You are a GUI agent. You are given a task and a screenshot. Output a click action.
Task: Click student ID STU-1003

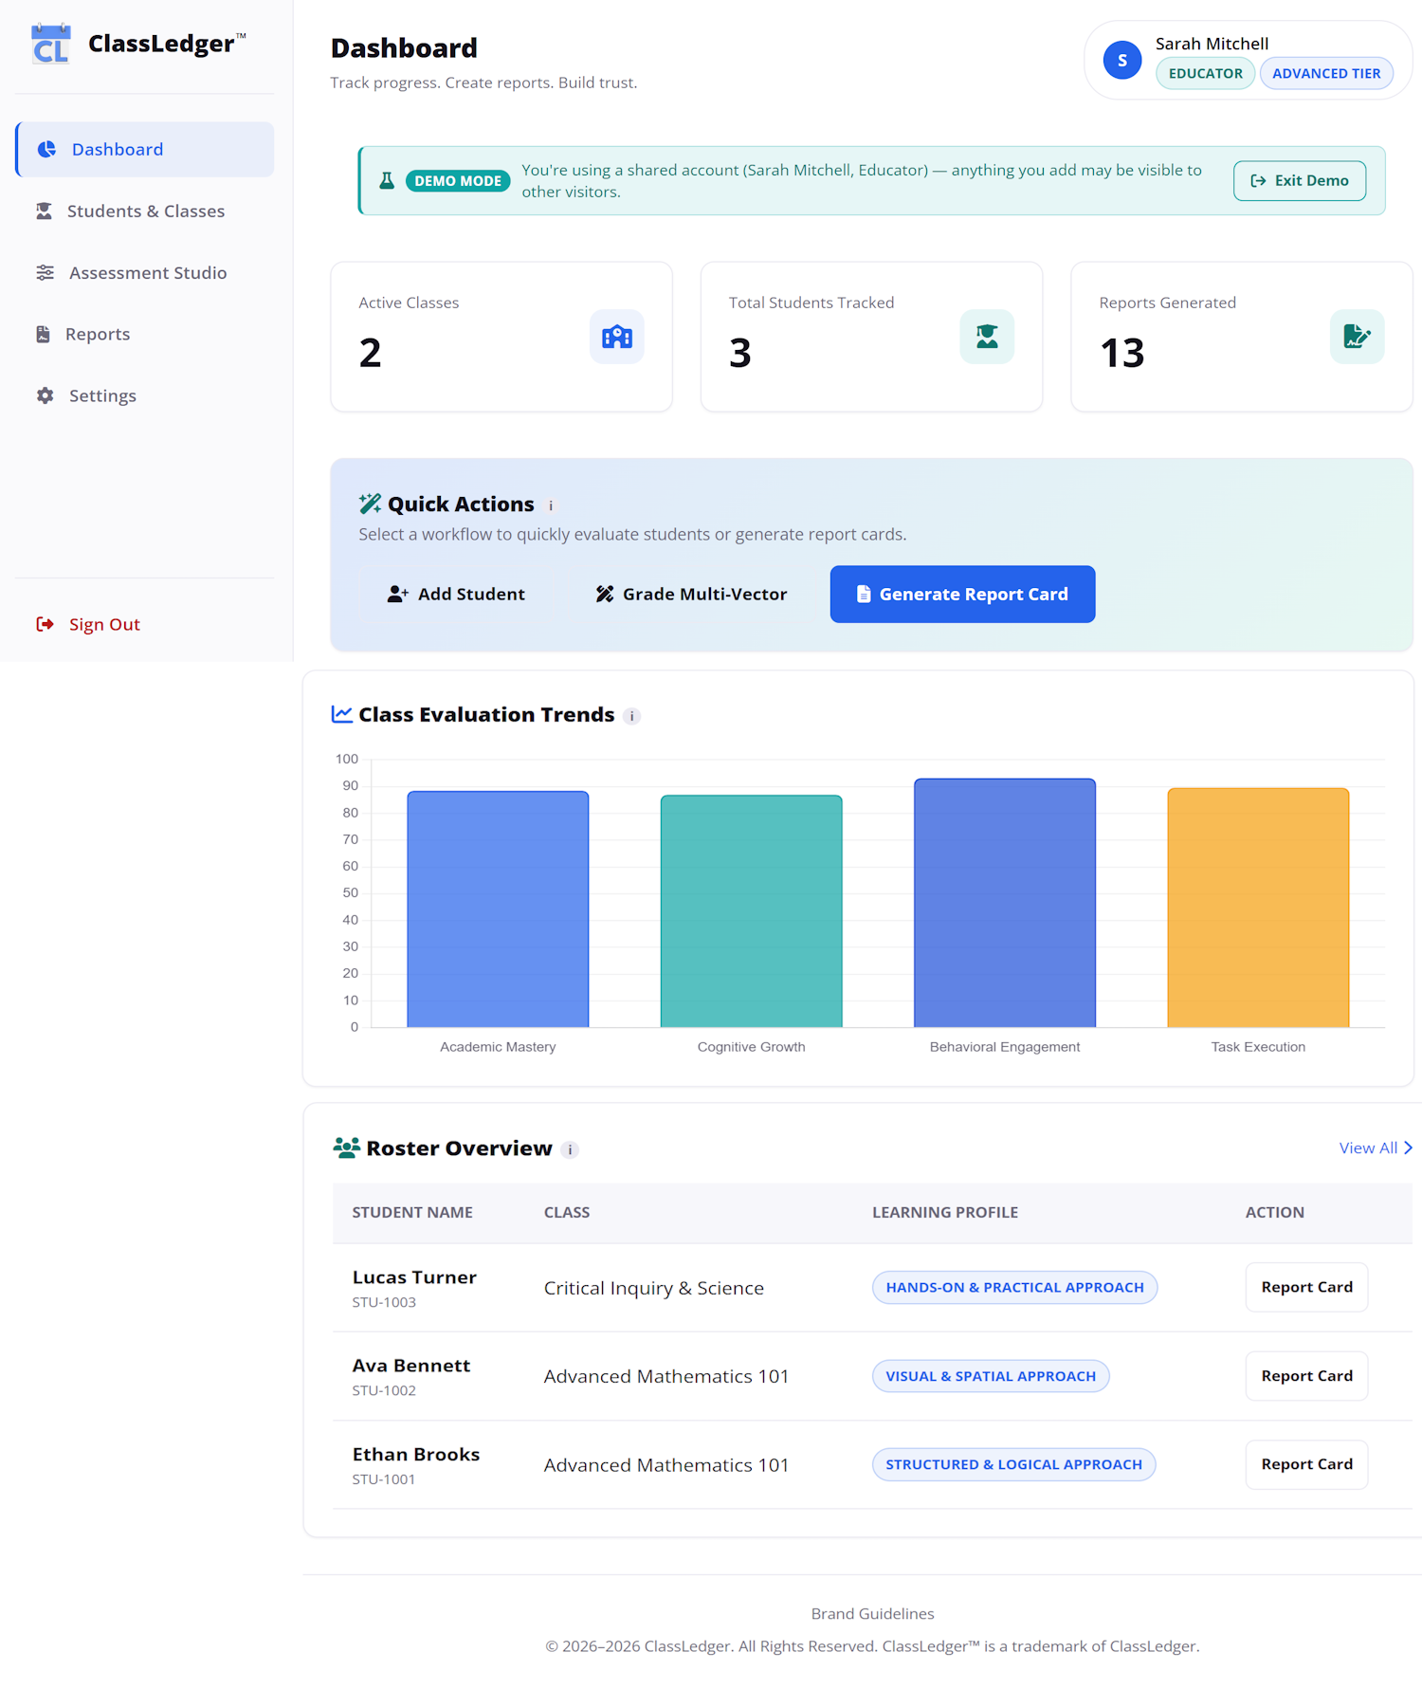pyautogui.click(x=384, y=1302)
